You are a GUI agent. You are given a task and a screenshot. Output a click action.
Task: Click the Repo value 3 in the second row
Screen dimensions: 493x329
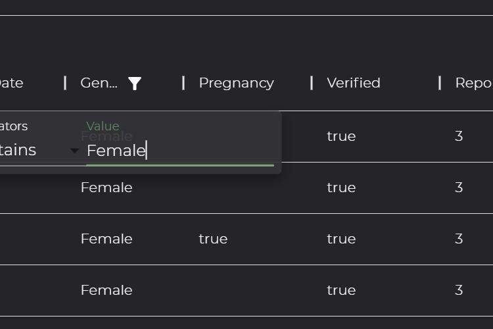pos(459,188)
